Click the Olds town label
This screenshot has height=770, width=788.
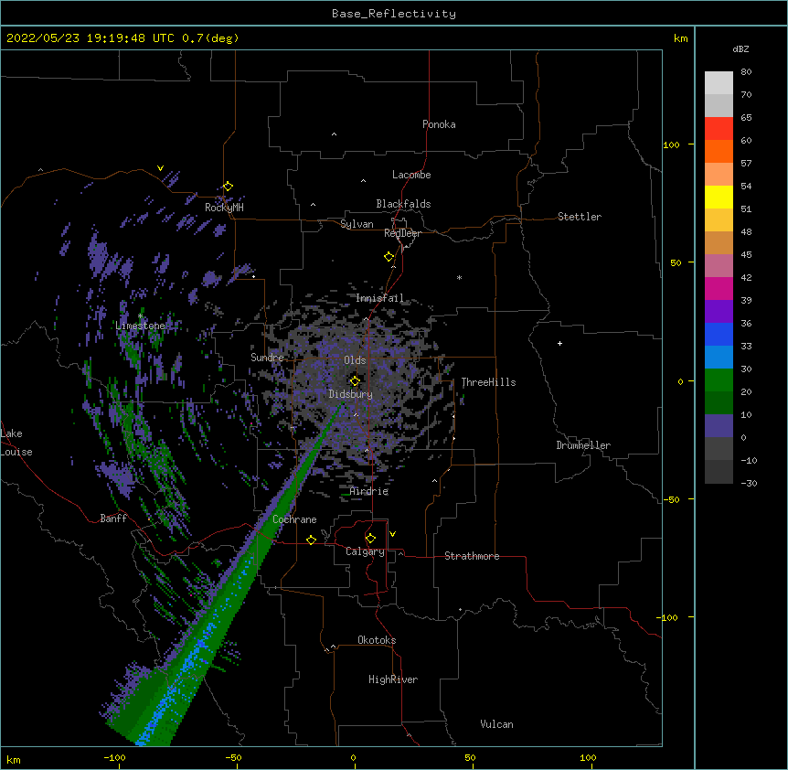click(x=355, y=360)
